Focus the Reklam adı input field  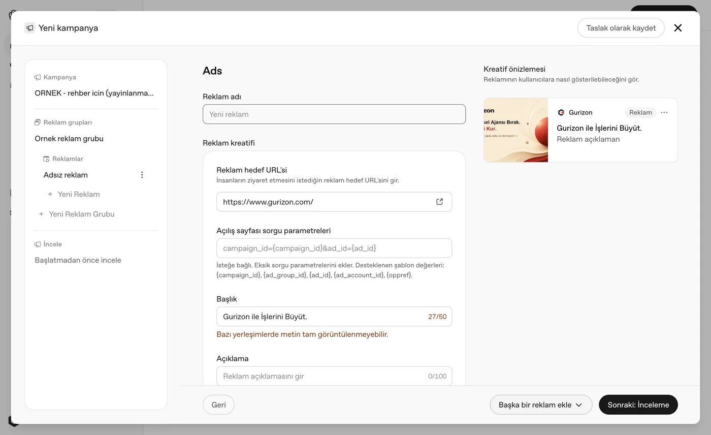334,114
